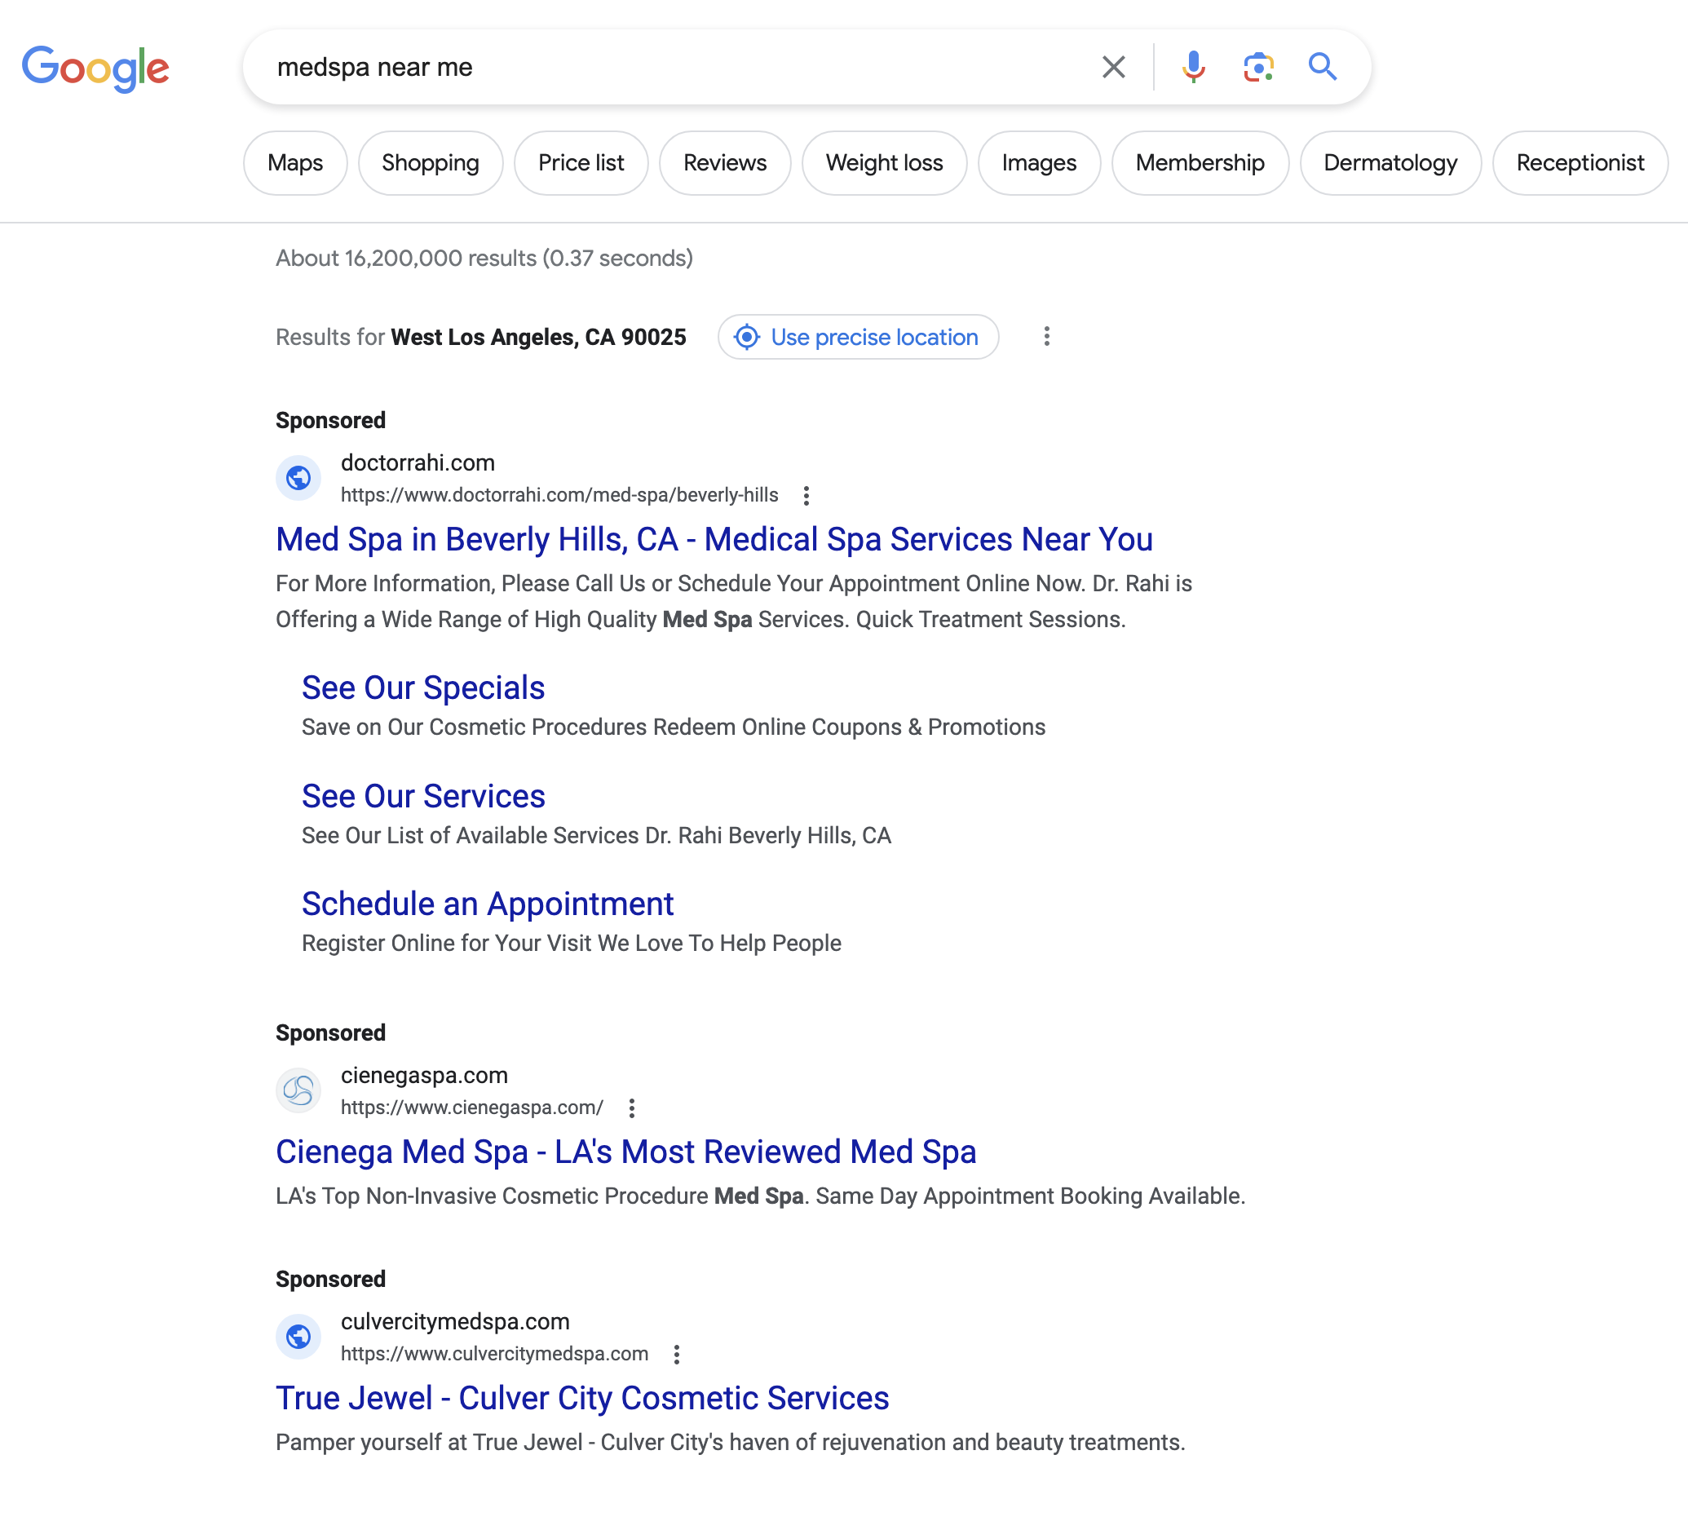
Task: Click the doctorrahi.com site name
Action: tap(418, 462)
